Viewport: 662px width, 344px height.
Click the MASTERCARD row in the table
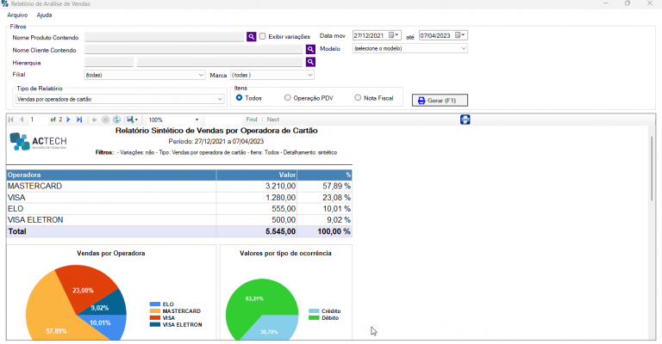click(x=179, y=186)
